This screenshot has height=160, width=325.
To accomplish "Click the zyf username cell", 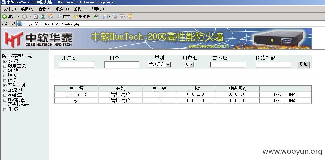I will coord(76,101).
